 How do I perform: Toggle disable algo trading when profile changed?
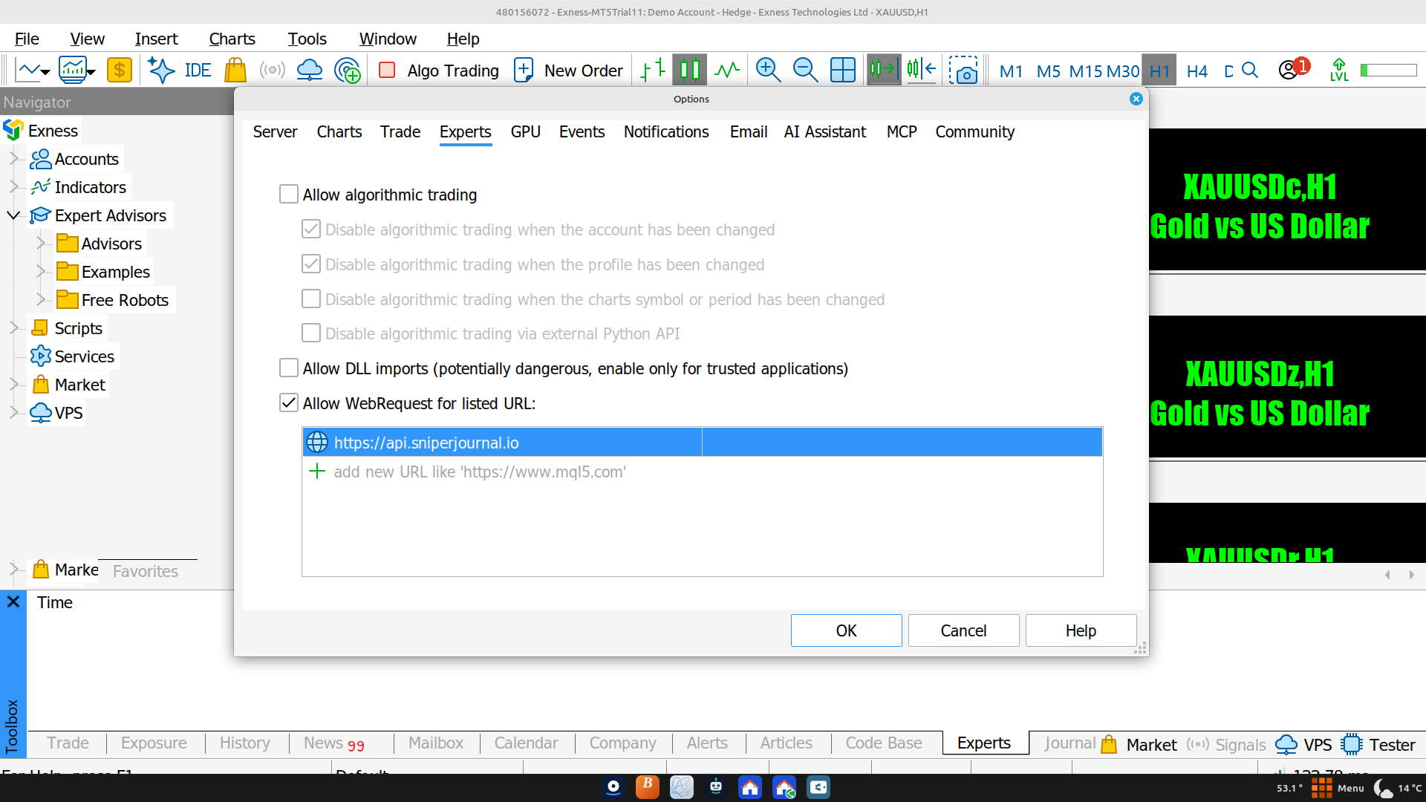311,264
